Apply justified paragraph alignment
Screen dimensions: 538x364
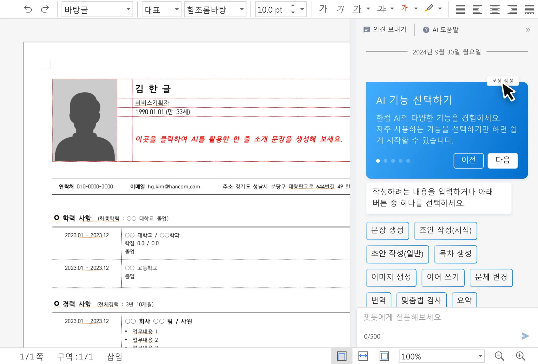click(x=460, y=9)
